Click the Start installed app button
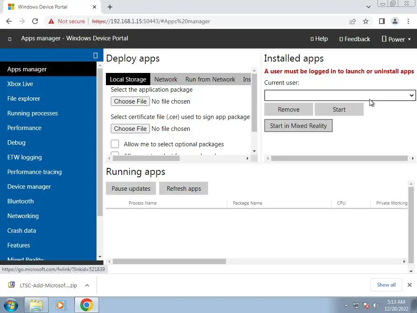The width and height of the screenshot is (417, 313). 339,109
